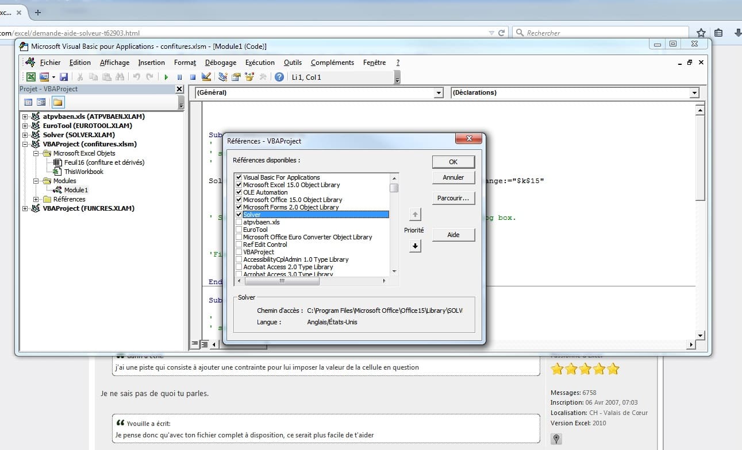Check the atpvbaen.xls reference checkbox
The image size is (742, 450).
(x=239, y=222)
